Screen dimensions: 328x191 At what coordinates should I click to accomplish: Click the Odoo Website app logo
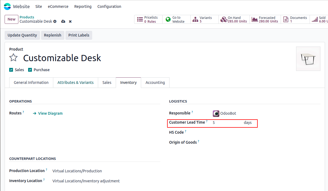[x=7, y=6]
